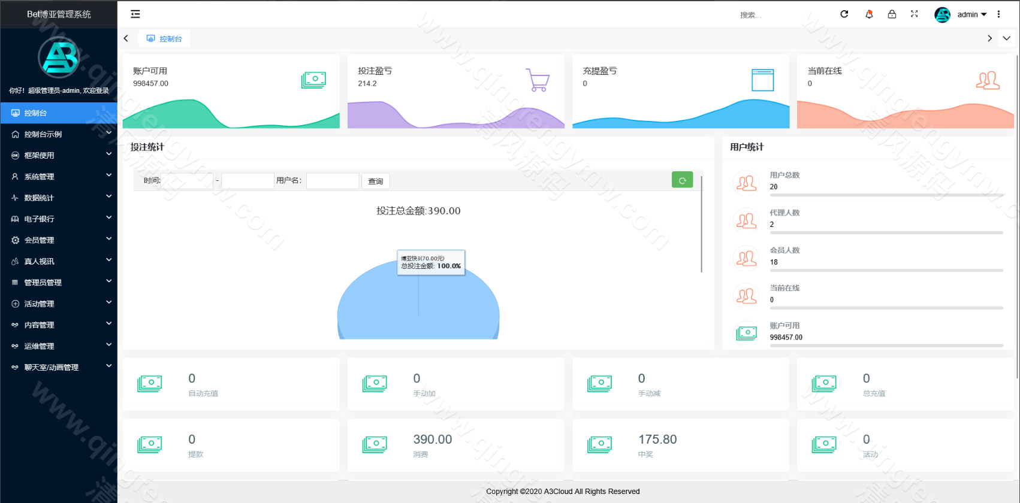Open the notification bell icon

[x=869, y=14]
